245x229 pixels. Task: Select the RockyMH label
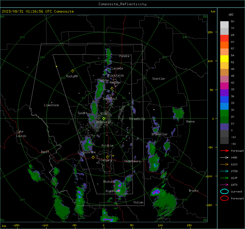coord(72,76)
